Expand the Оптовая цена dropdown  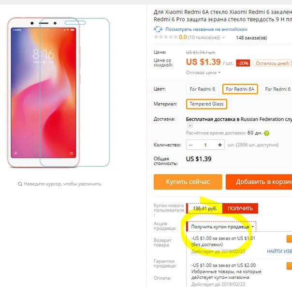click(203, 72)
